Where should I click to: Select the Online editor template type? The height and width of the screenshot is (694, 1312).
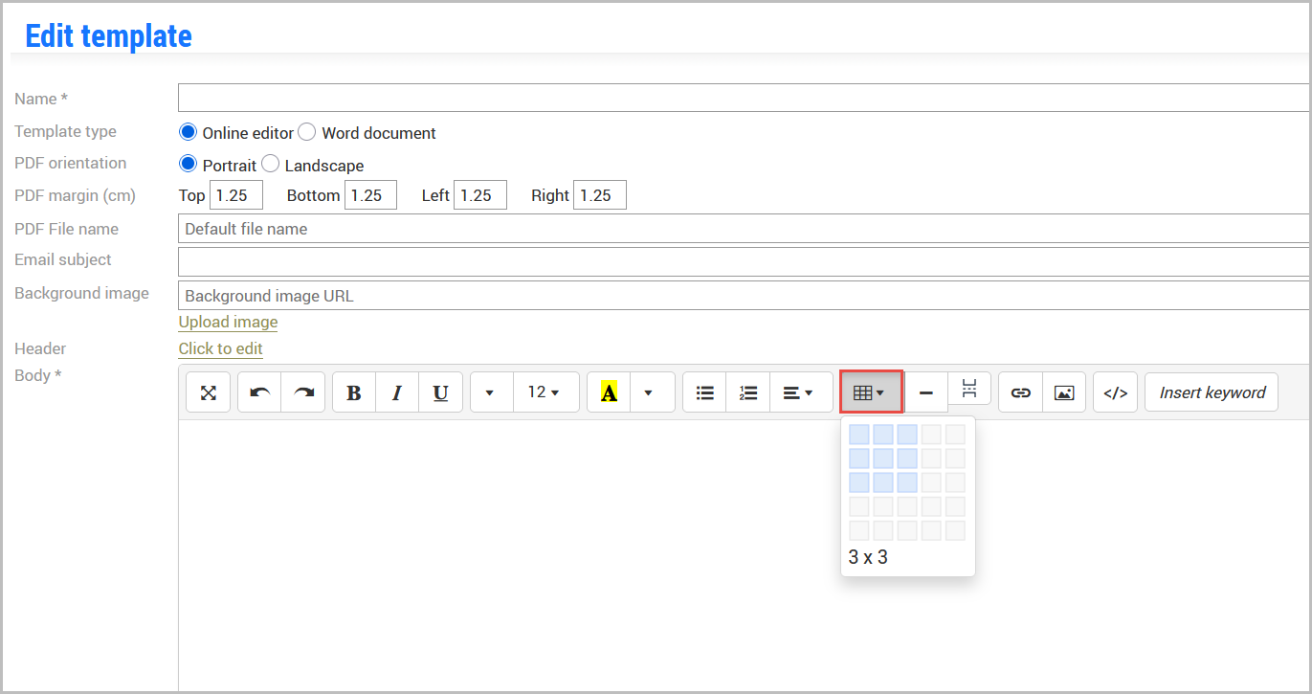point(189,132)
